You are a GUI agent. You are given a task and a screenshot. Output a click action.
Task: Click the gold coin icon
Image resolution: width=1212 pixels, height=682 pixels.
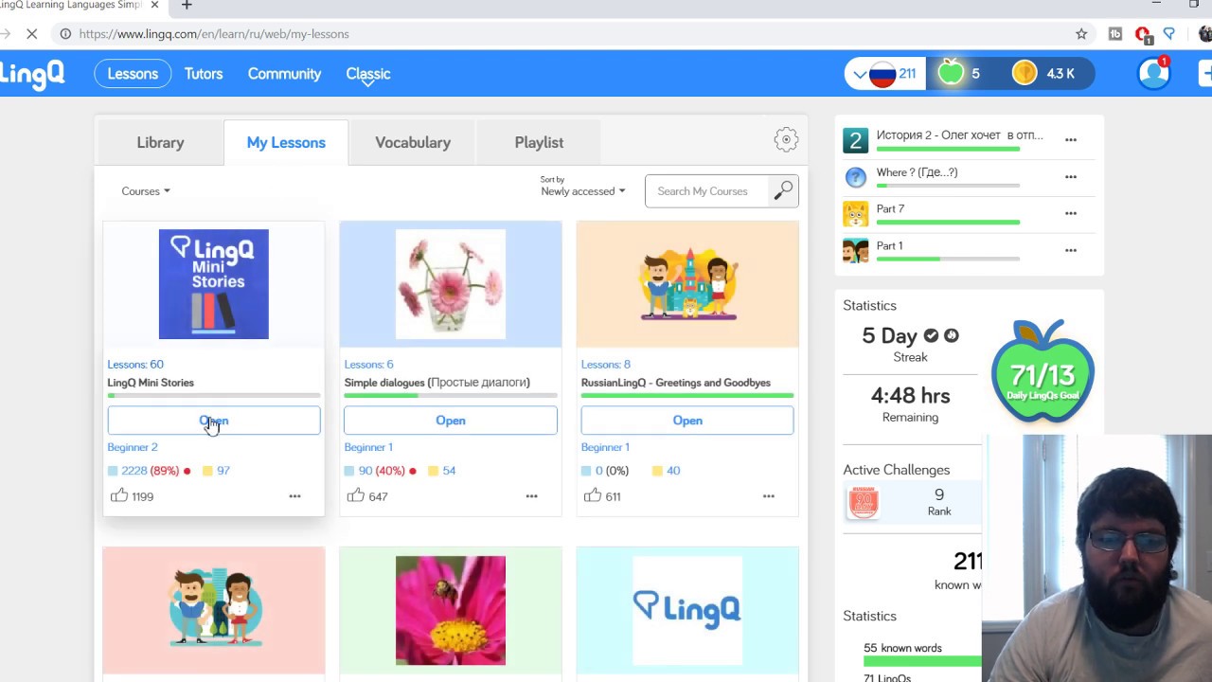coord(1025,73)
